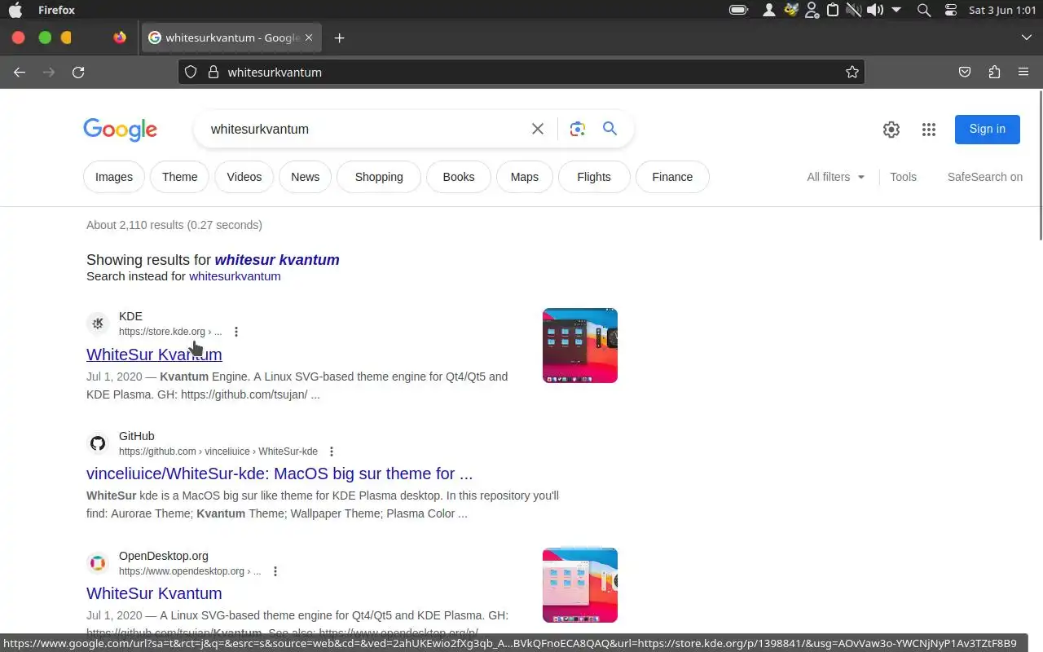Click the Sign in button
The height and width of the screenshot is (652, 1043).
(x=988, y=129)
